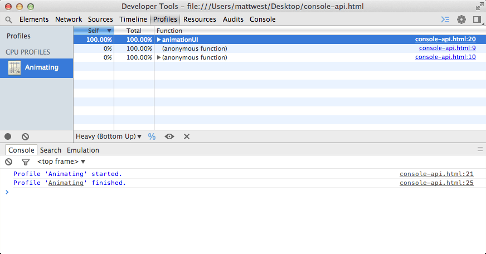Open the top frame context dropdown
The image size is (486, 254).
61,162
